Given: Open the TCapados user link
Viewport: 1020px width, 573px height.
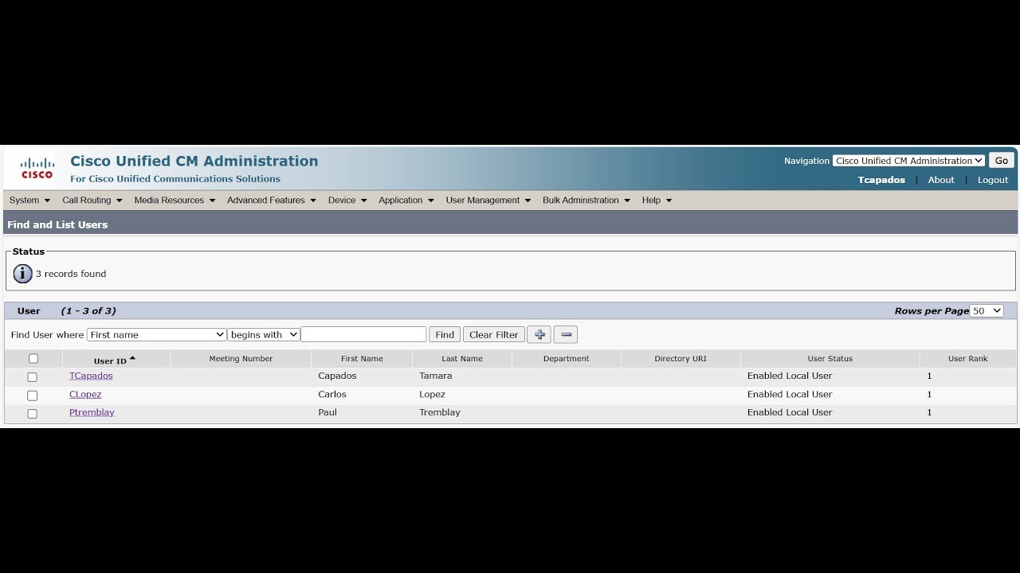Looking at the screenshot, I should (x=91, y=376).
